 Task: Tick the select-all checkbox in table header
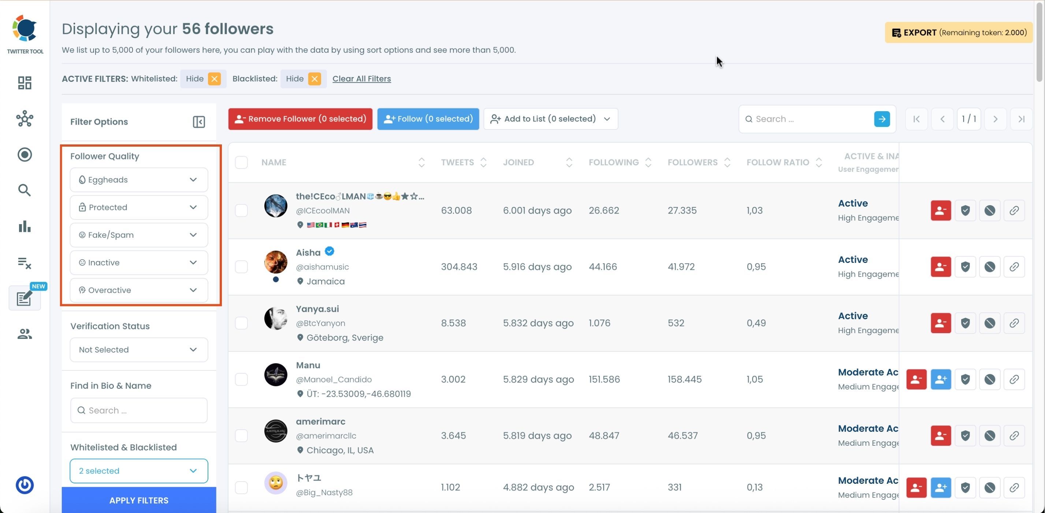(241, 162)
